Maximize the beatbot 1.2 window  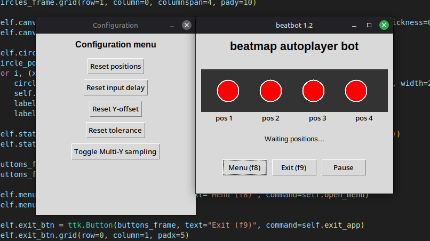click(x=369, y=25)
